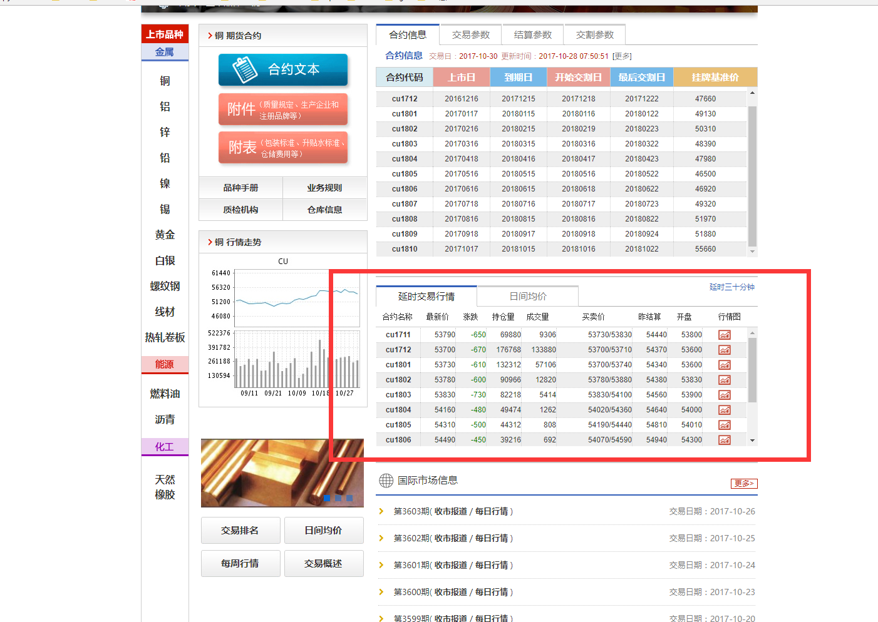
Task: Open the 附表 packaging standards button
Action: click(283, 148)
